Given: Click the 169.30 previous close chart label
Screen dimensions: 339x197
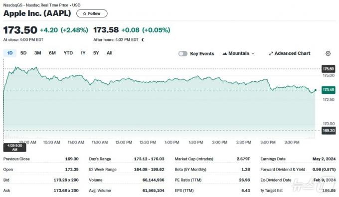Looking at the screenshot, I should click(329, 131).
